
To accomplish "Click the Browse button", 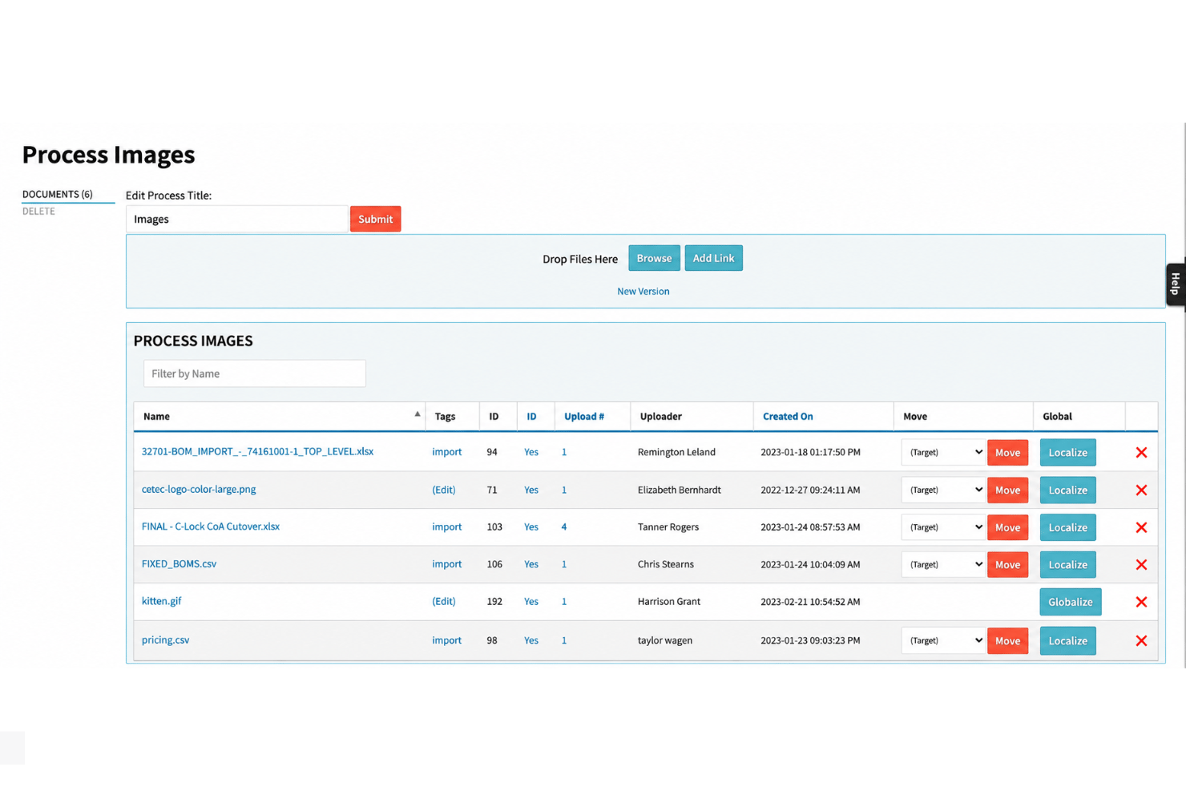I will [x=654, y=258].
